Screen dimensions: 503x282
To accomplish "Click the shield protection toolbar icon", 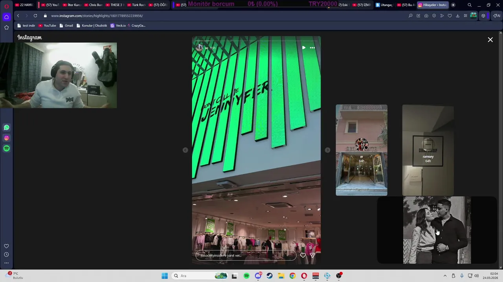I will (434, 16).
